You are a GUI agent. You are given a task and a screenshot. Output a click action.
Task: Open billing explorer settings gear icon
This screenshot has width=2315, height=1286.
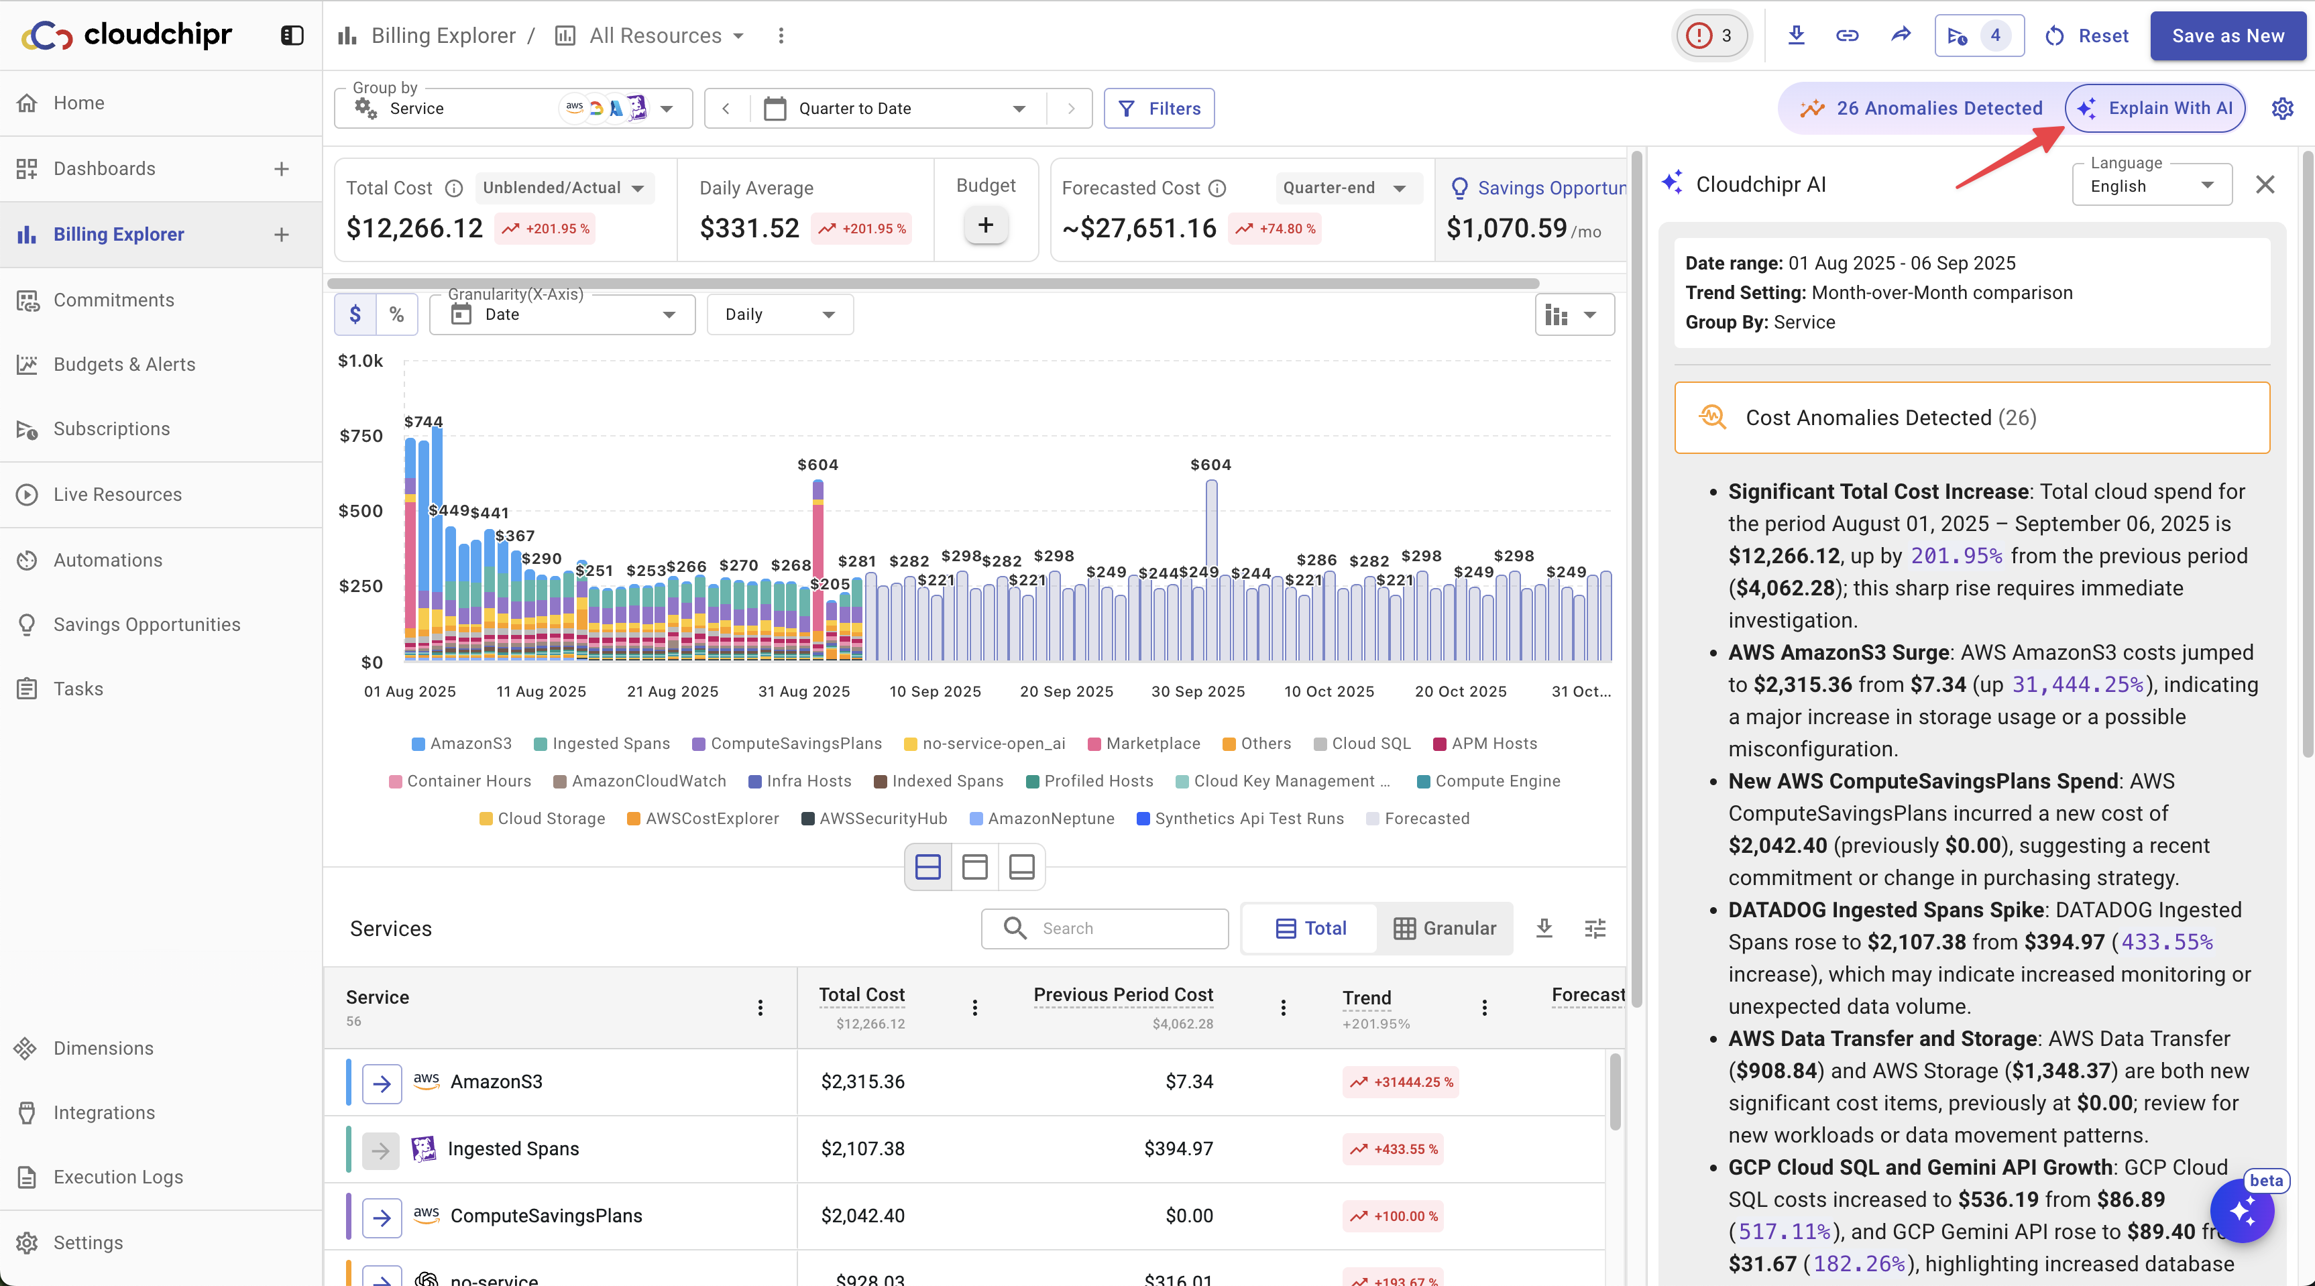(2283, 109)
